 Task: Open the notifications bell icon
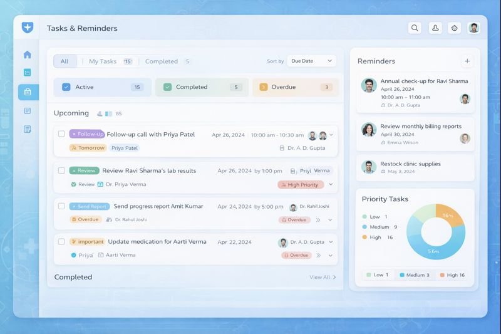(x=435, y=28)
